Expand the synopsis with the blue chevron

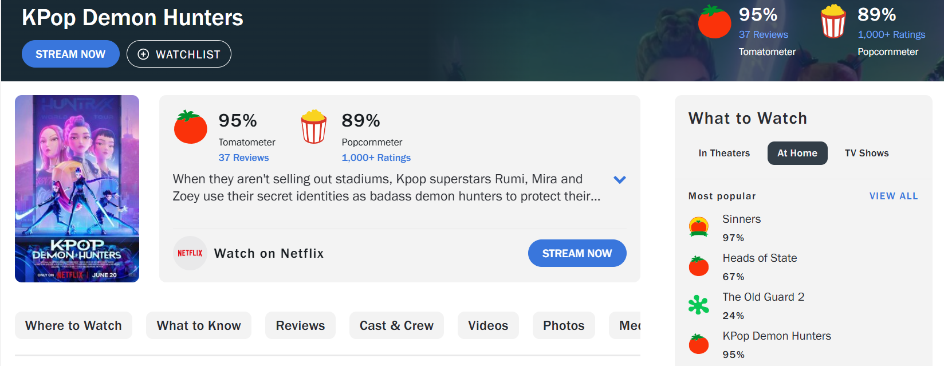click(x=619, y=180)
